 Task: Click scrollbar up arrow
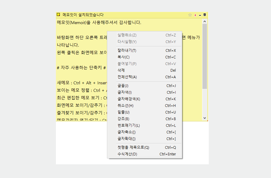point(205,22)
